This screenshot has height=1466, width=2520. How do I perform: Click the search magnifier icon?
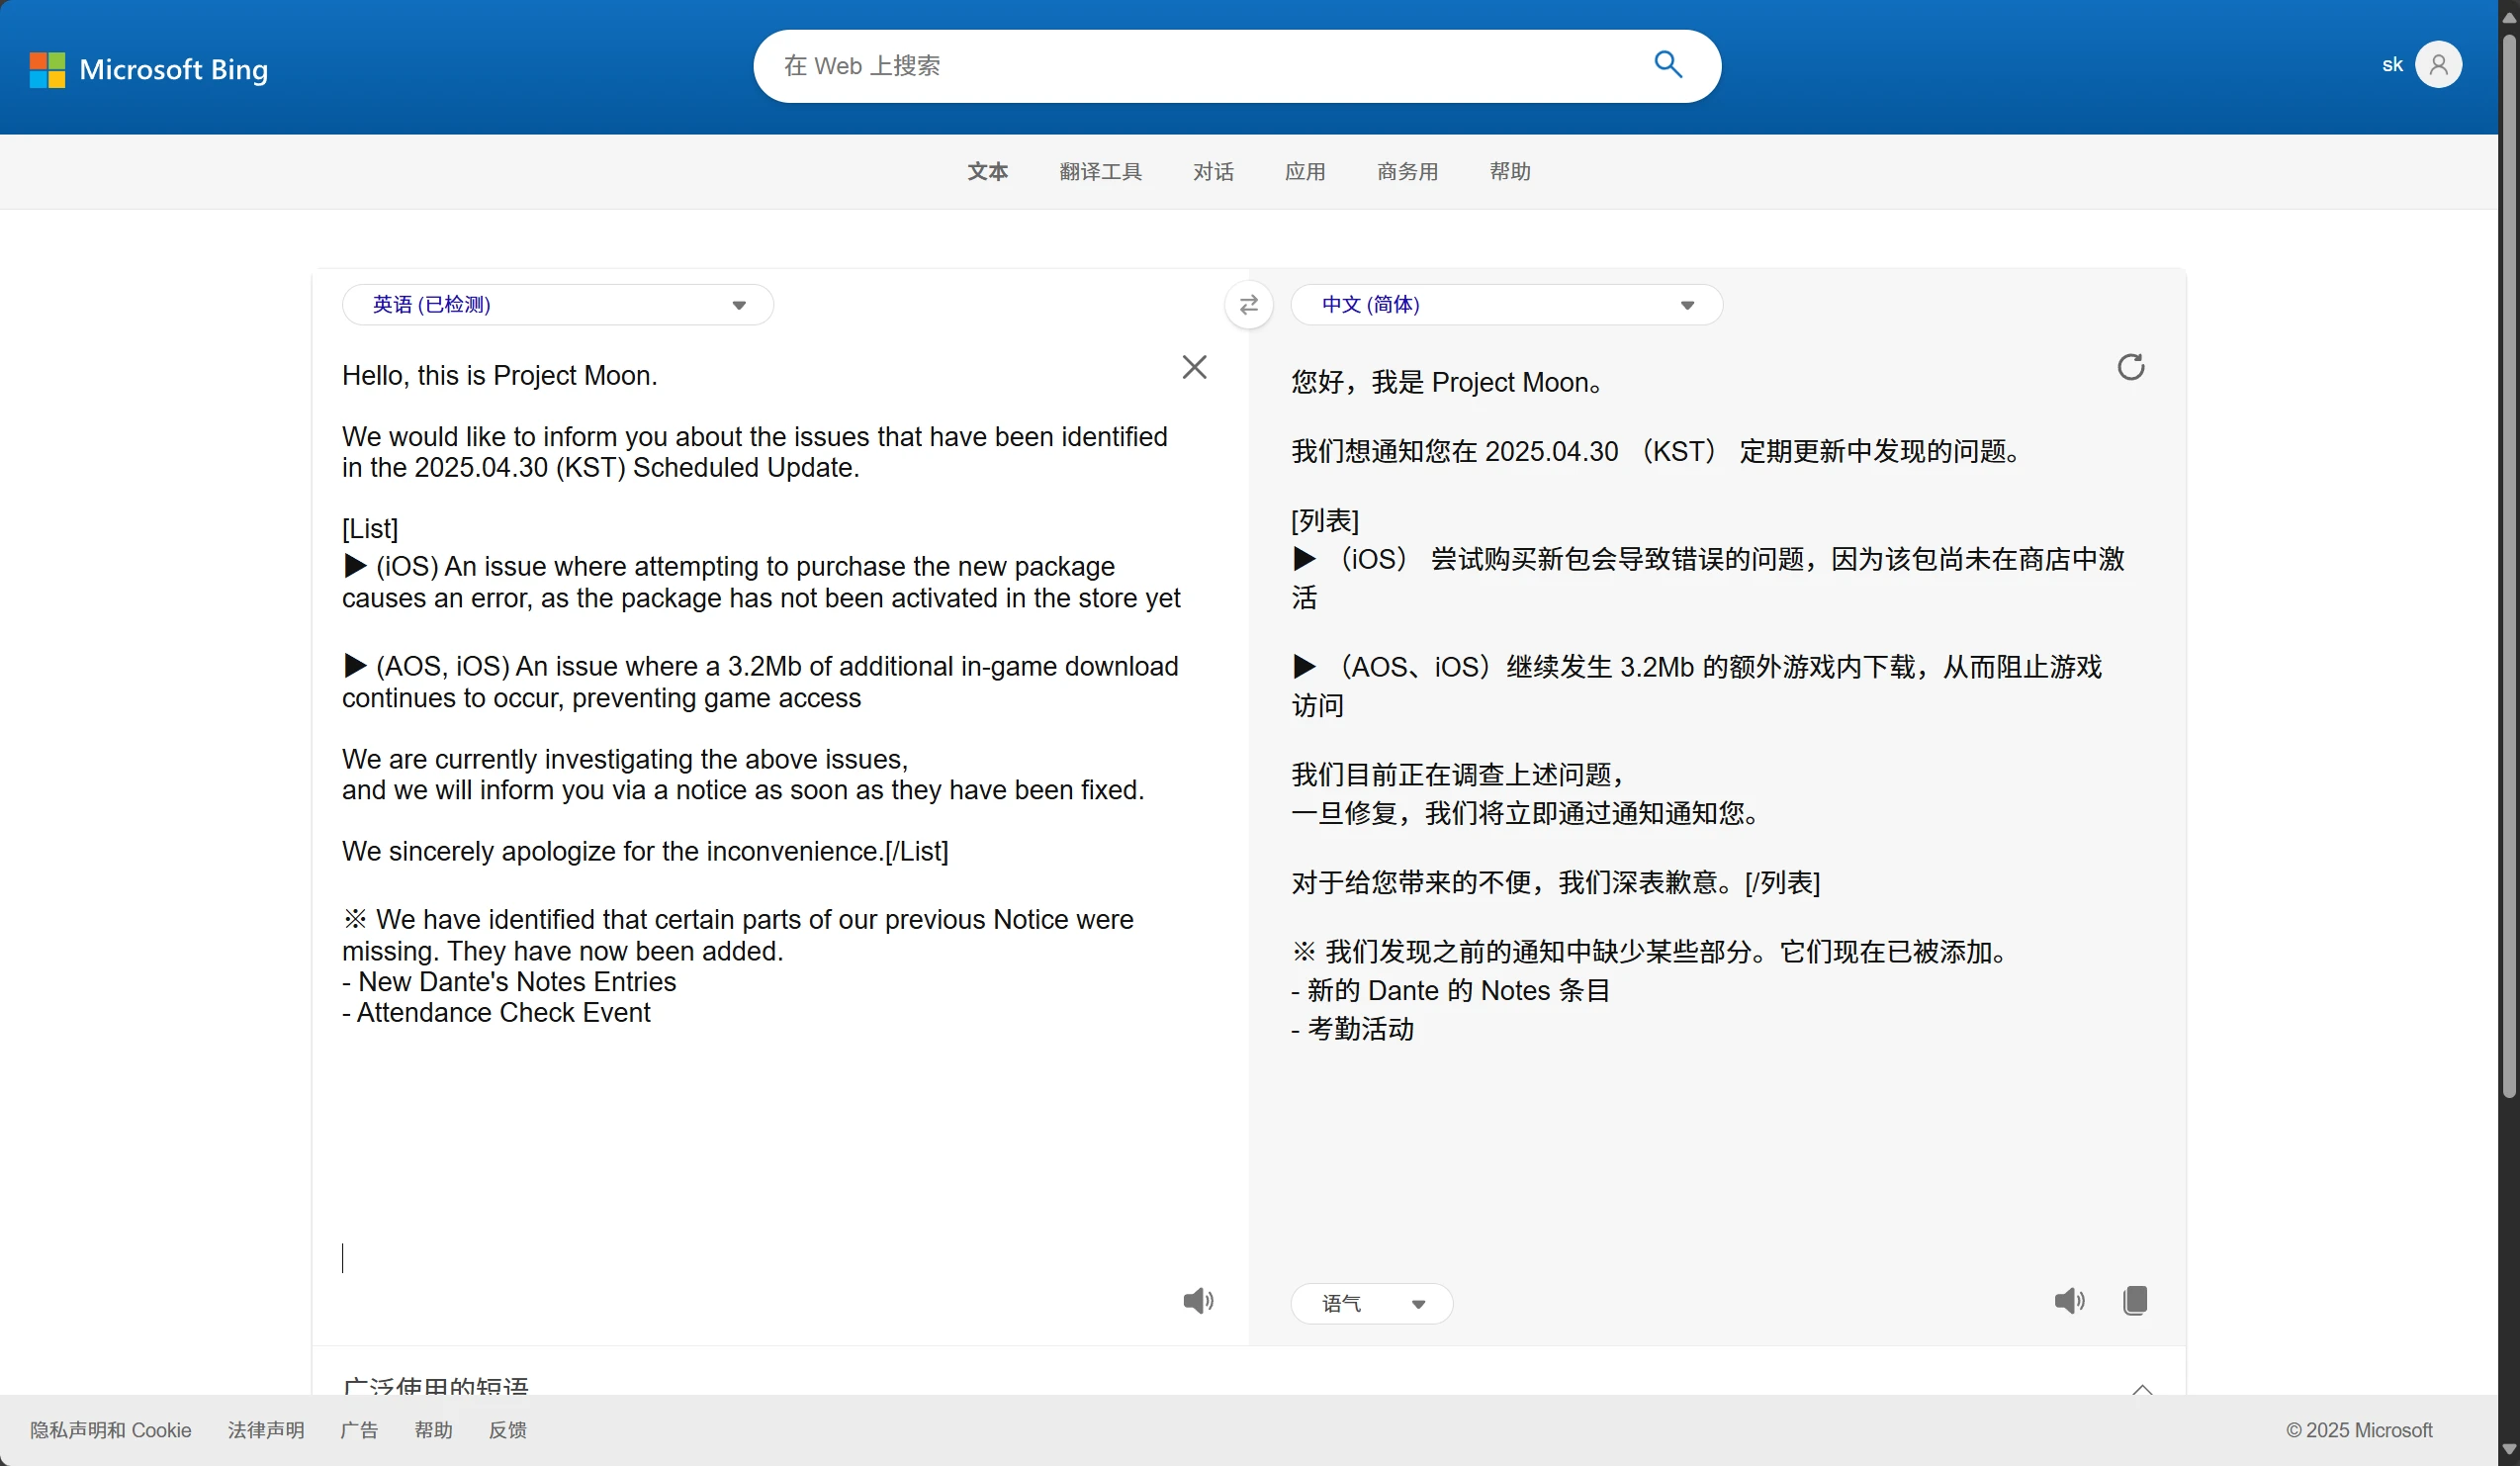(1667, 65)
